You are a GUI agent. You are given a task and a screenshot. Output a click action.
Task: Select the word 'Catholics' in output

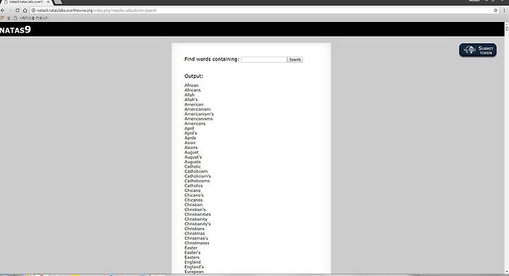click(194, 186)
